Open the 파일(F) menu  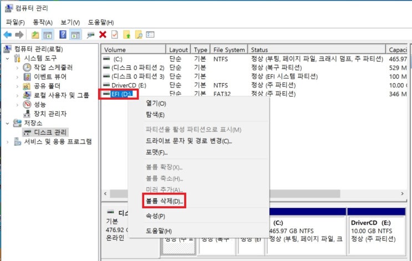tap(15, 22)
